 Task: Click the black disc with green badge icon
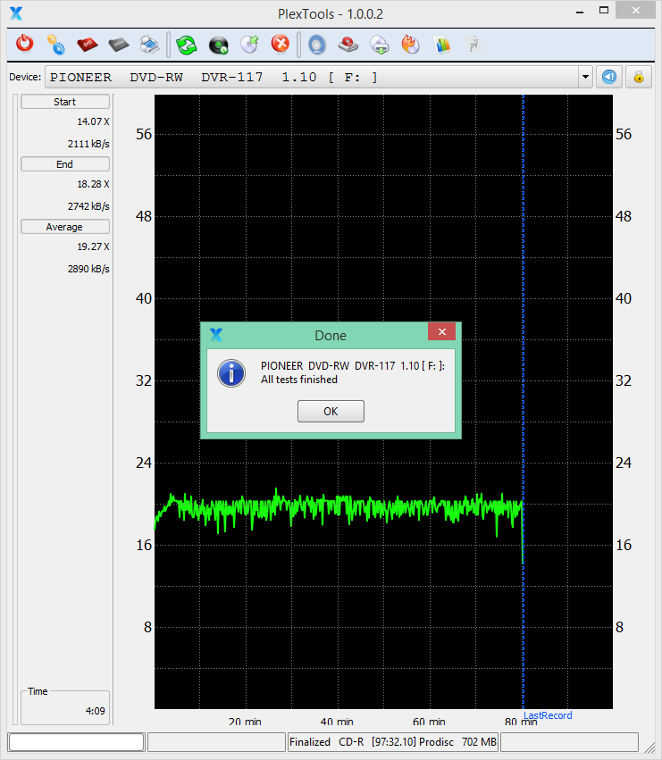click(219, 45)
